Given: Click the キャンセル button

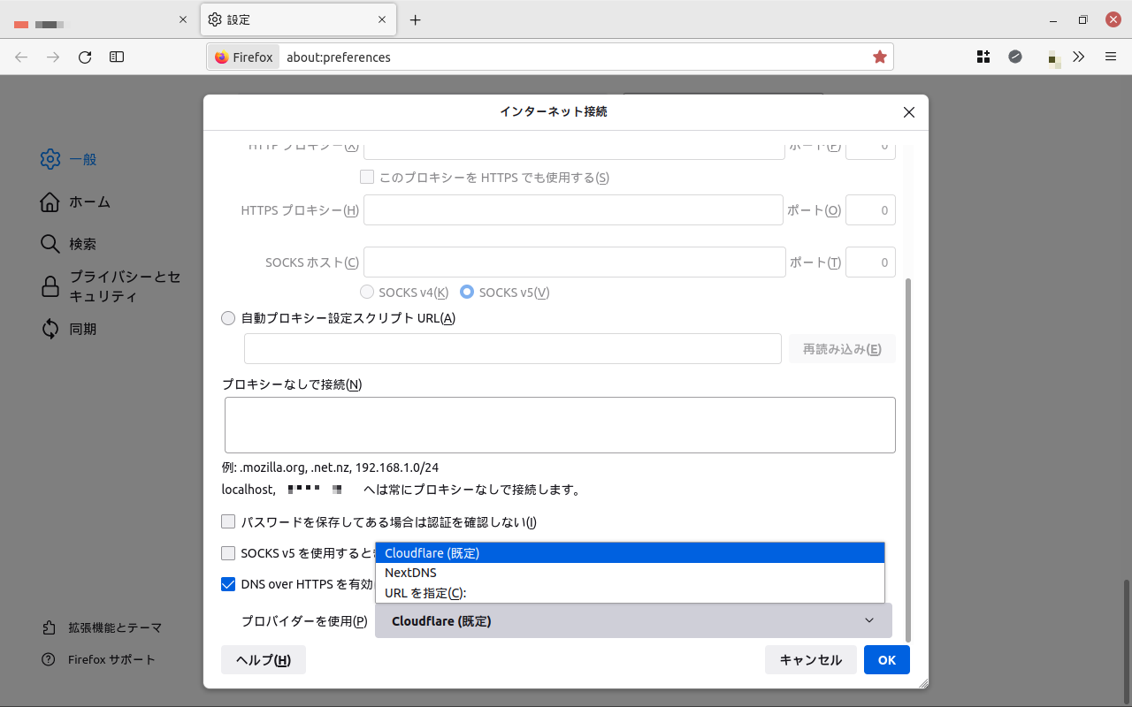Looking at the screenshot, I should tap(810, 660).
